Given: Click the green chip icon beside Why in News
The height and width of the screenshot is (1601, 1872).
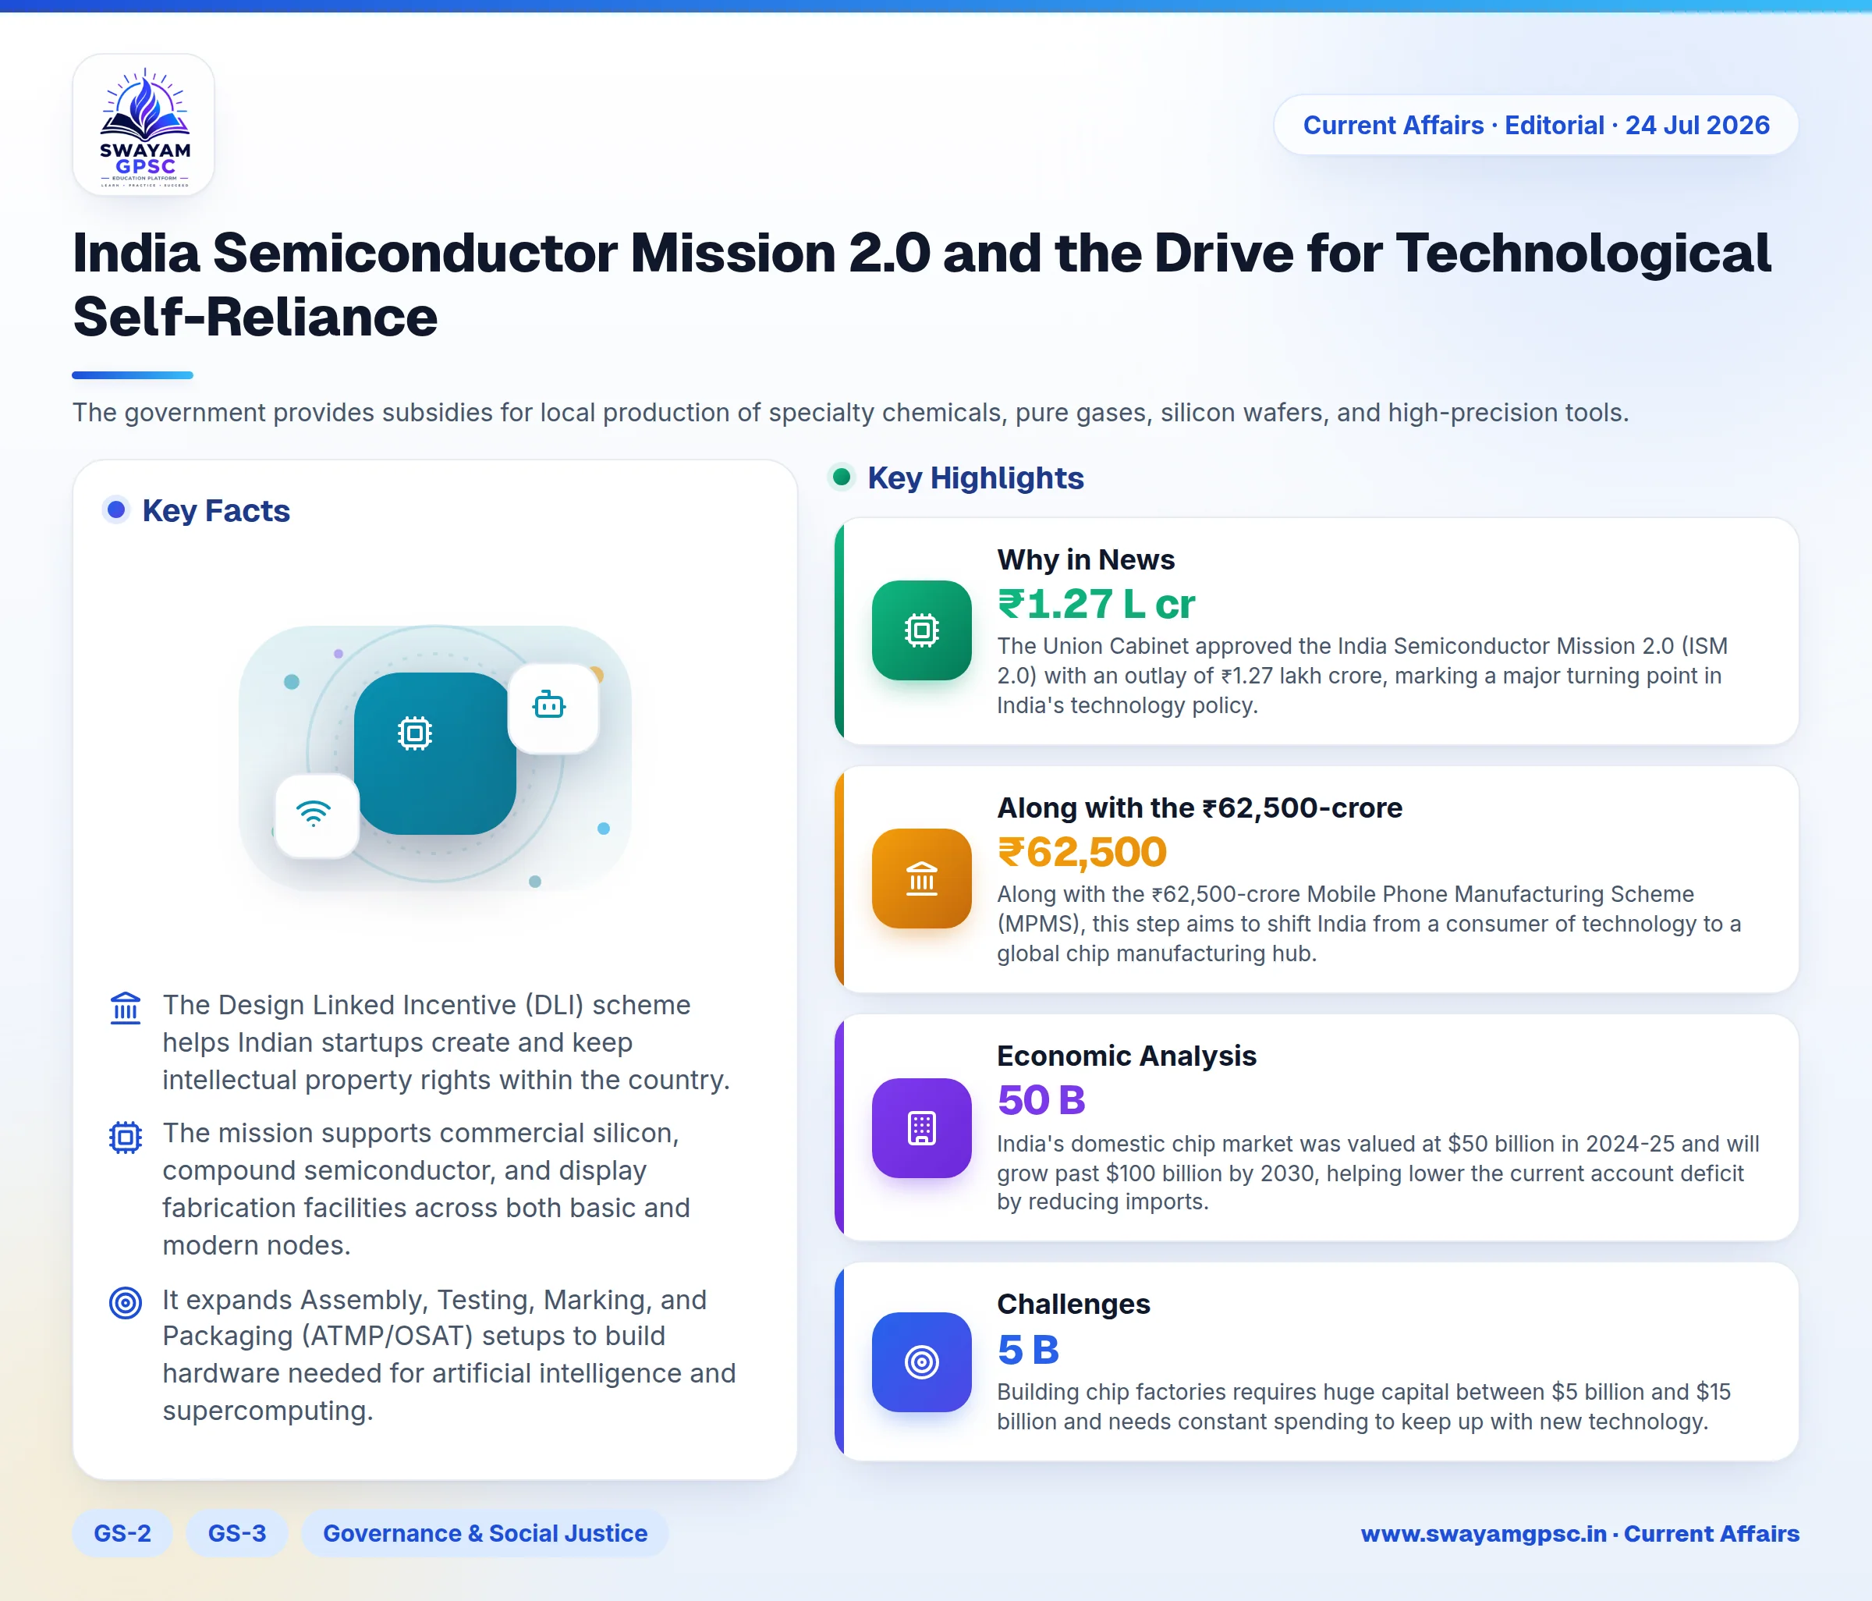Looking at the screenshot, I should click(921, 630).
